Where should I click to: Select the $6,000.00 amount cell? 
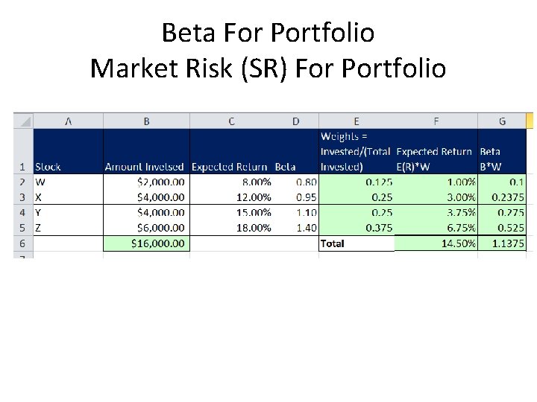(146, 228)
